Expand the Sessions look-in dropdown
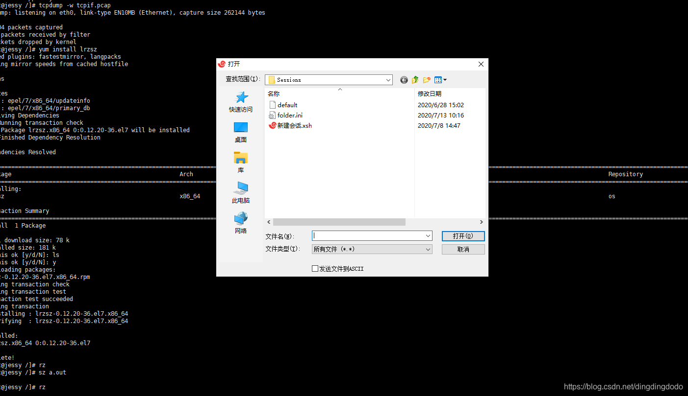The height and width of the screenshot is (396, 688). coord(388,80)
